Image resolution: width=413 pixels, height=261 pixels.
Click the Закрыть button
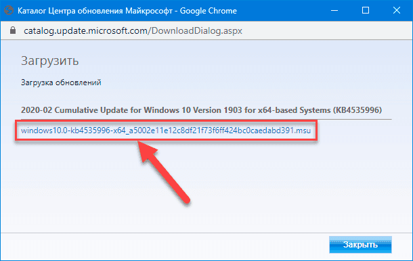point(360,245)
